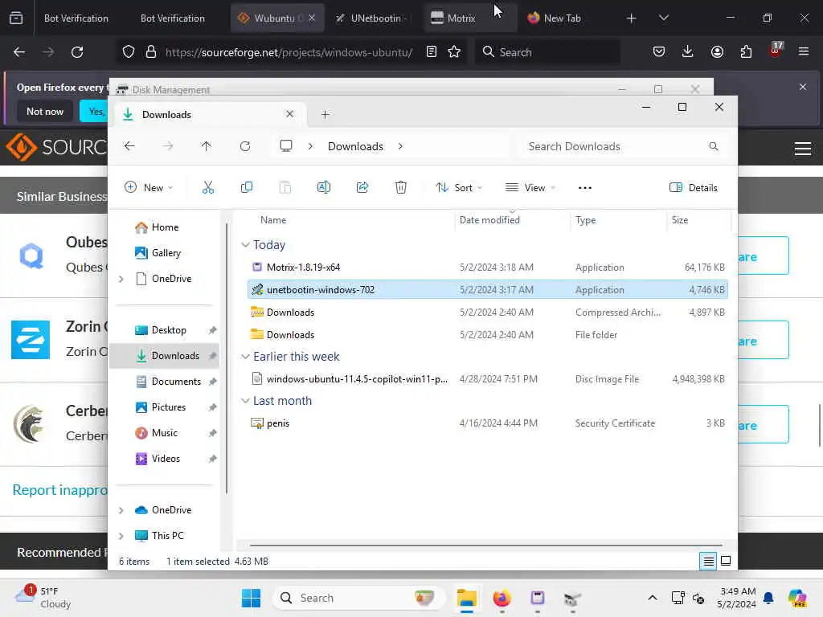List all Firefox tabs dropdown

click(663, 18)
